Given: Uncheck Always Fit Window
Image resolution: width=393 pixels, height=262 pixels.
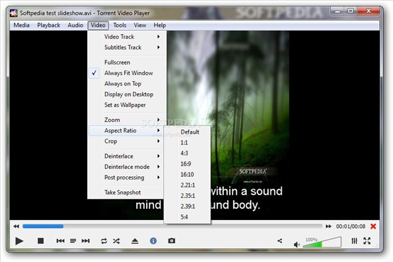Looking at the screenshot, I should pyautogui.click(x=126, y=73).
